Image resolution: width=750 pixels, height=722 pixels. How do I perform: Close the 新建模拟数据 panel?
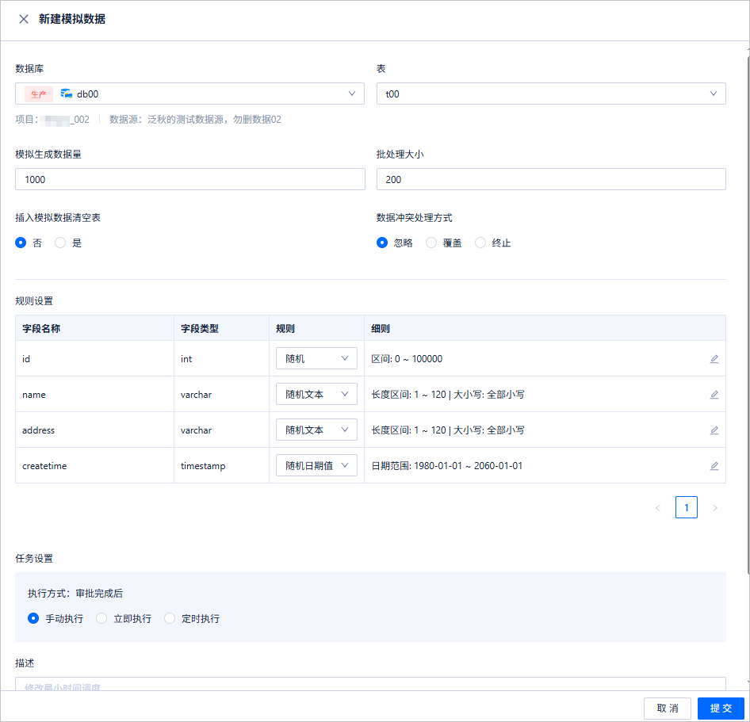pyautogui.click(x=24, y=19)
